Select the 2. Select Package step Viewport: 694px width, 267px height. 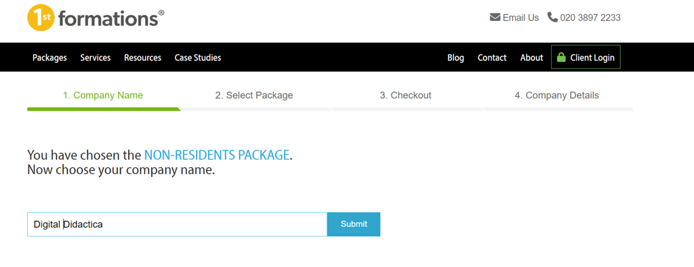tap(254, 95)
